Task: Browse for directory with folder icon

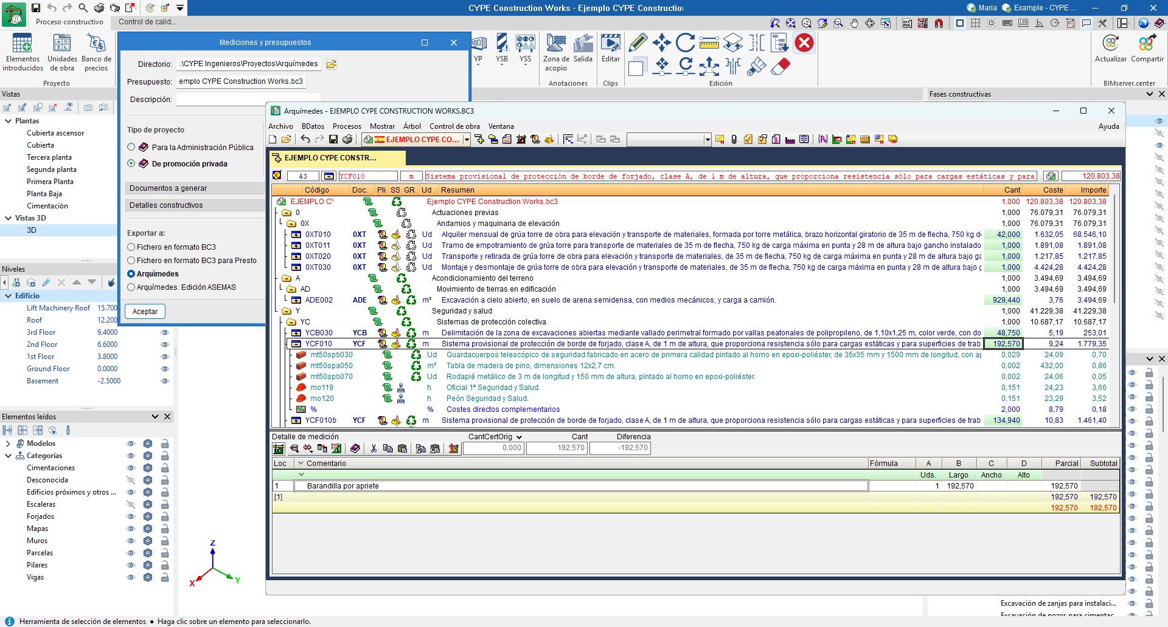Action: (x=332, y=64)
